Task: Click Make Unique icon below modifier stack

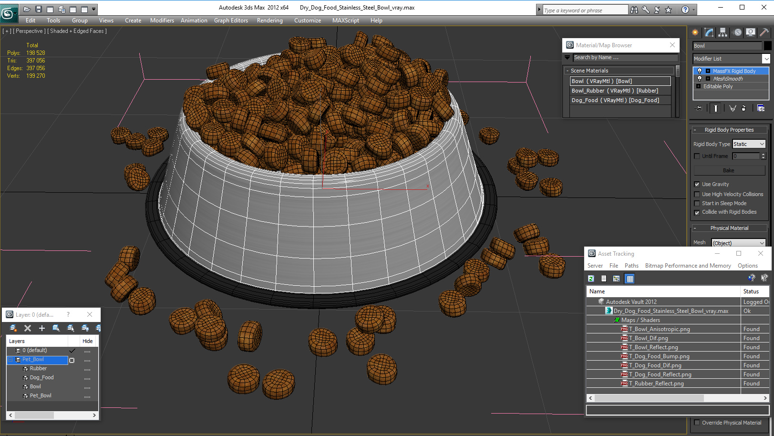Action: [x=733, y=108]
